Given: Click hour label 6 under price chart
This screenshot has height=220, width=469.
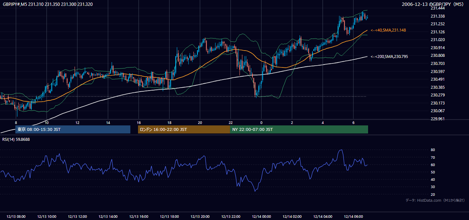Looking at the screenshot, I should (353, 122).
